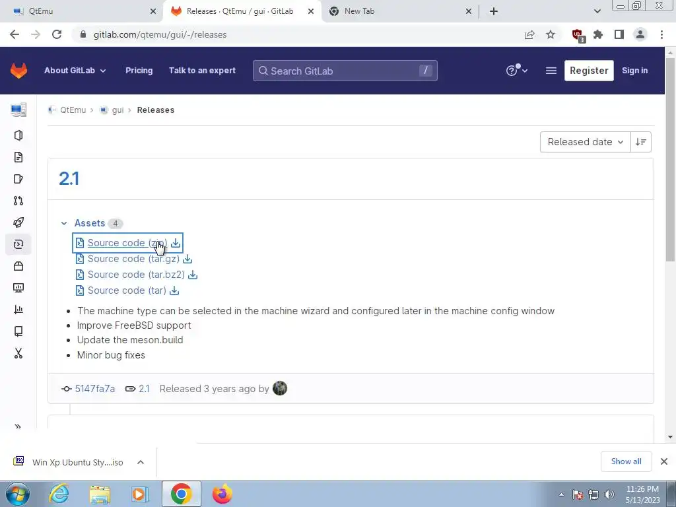Open Monitor sidebar icon
Image resolution: width=676 pixels, height=507 pixels.
click(x=18, y=288)
